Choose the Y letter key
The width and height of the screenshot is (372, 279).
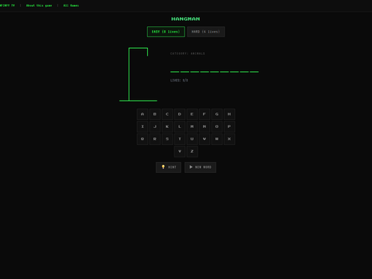tap(180, 151)
